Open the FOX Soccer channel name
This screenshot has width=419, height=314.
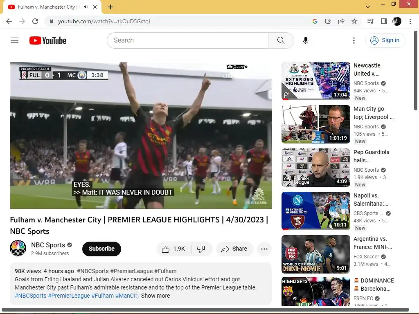pos(366,257)
